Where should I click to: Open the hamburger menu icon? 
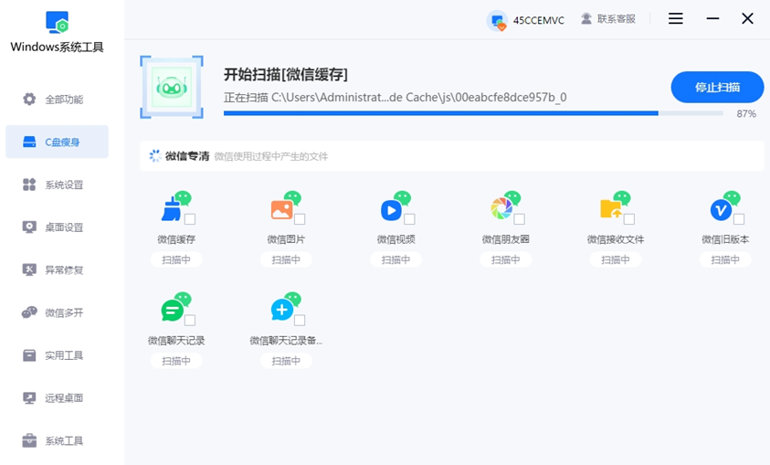point(676,18)
